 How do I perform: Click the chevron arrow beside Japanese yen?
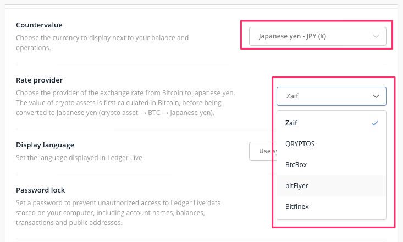tap(376, 37)
